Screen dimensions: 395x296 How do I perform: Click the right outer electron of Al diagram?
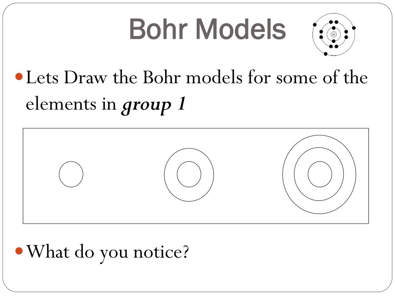pos(354,28)
